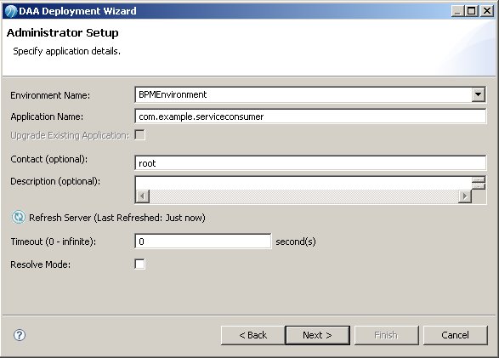Click the Refresh Server (Last Refreshed) label
This screenshot has width=499, height=358.
pyautogui.click(x=117, y=218)
